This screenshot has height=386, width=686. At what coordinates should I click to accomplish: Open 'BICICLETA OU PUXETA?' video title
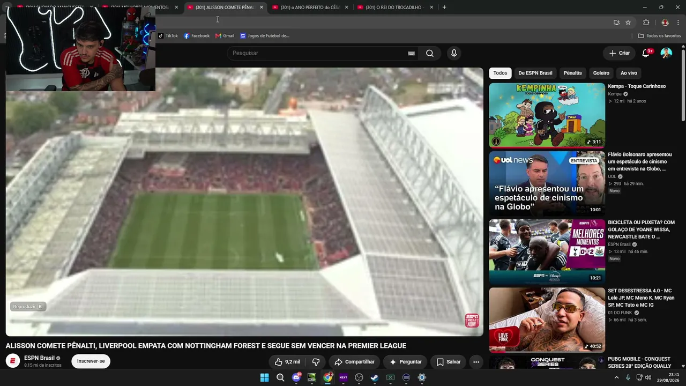coord(641,229)
